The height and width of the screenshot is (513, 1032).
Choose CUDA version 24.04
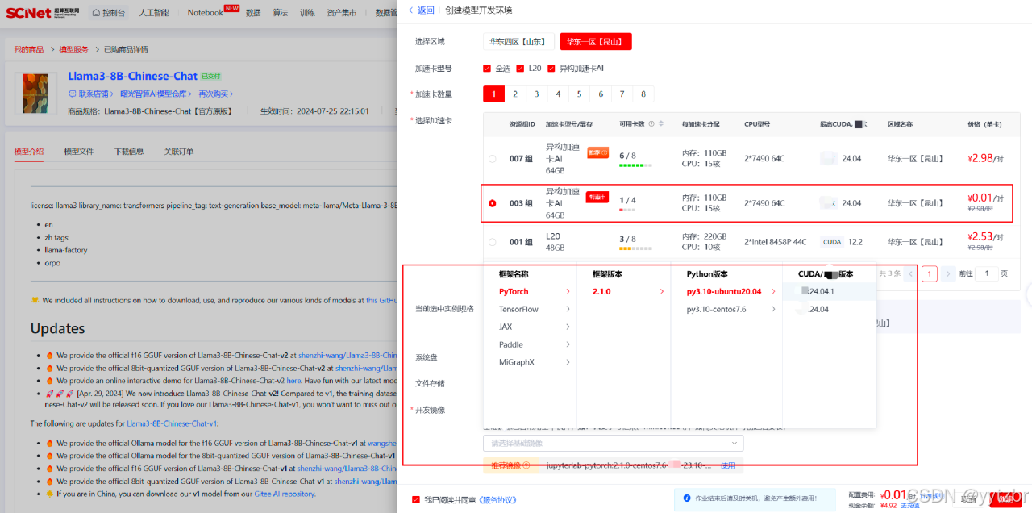tap(830, 309)
